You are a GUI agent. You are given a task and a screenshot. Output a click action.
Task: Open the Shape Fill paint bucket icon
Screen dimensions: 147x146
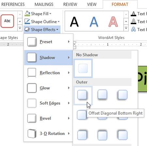(x=27, y=14)
